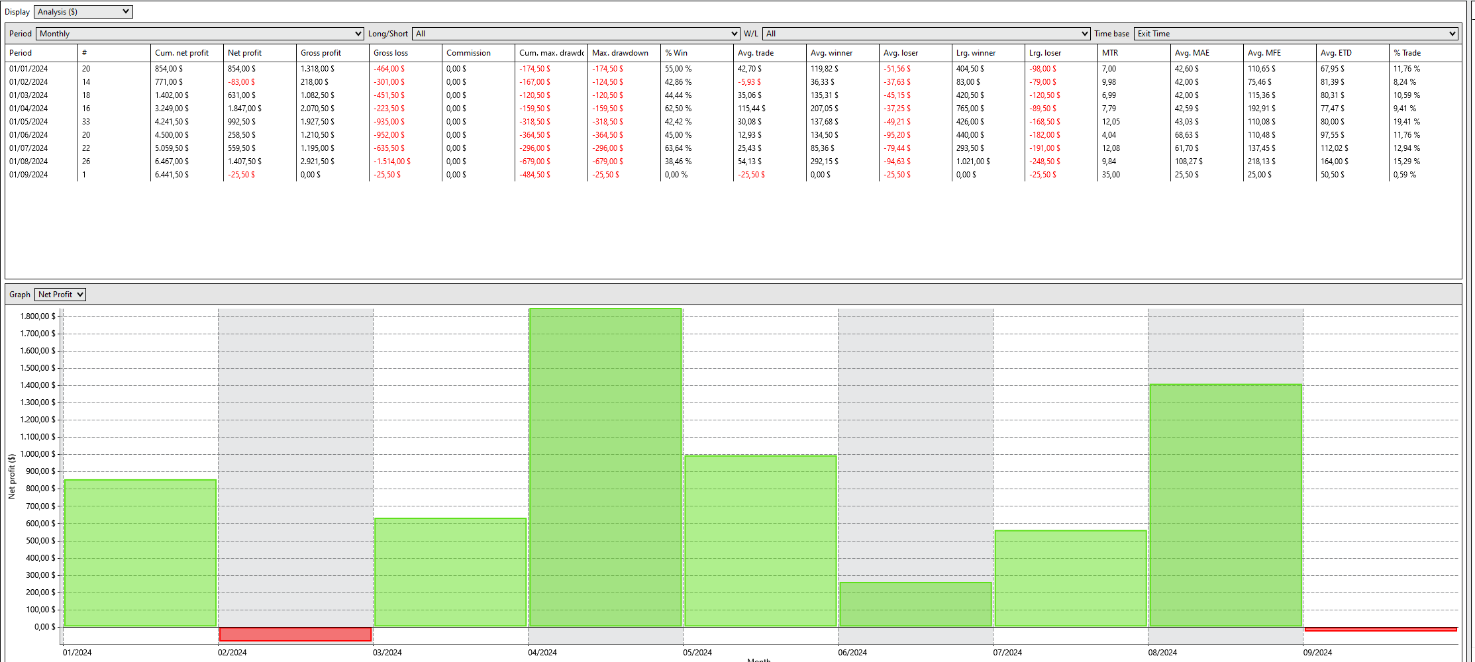Select the 01/04/2024 period row
The image size is (1475, 662).
click(x=733, y=109)
